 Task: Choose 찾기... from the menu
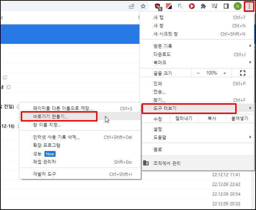click(197, 100)
